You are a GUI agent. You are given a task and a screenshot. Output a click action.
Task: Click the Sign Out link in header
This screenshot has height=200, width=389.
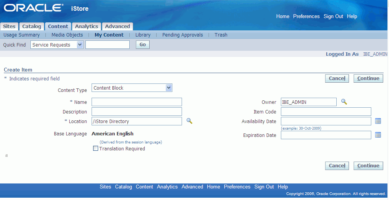tap(333, 17)
